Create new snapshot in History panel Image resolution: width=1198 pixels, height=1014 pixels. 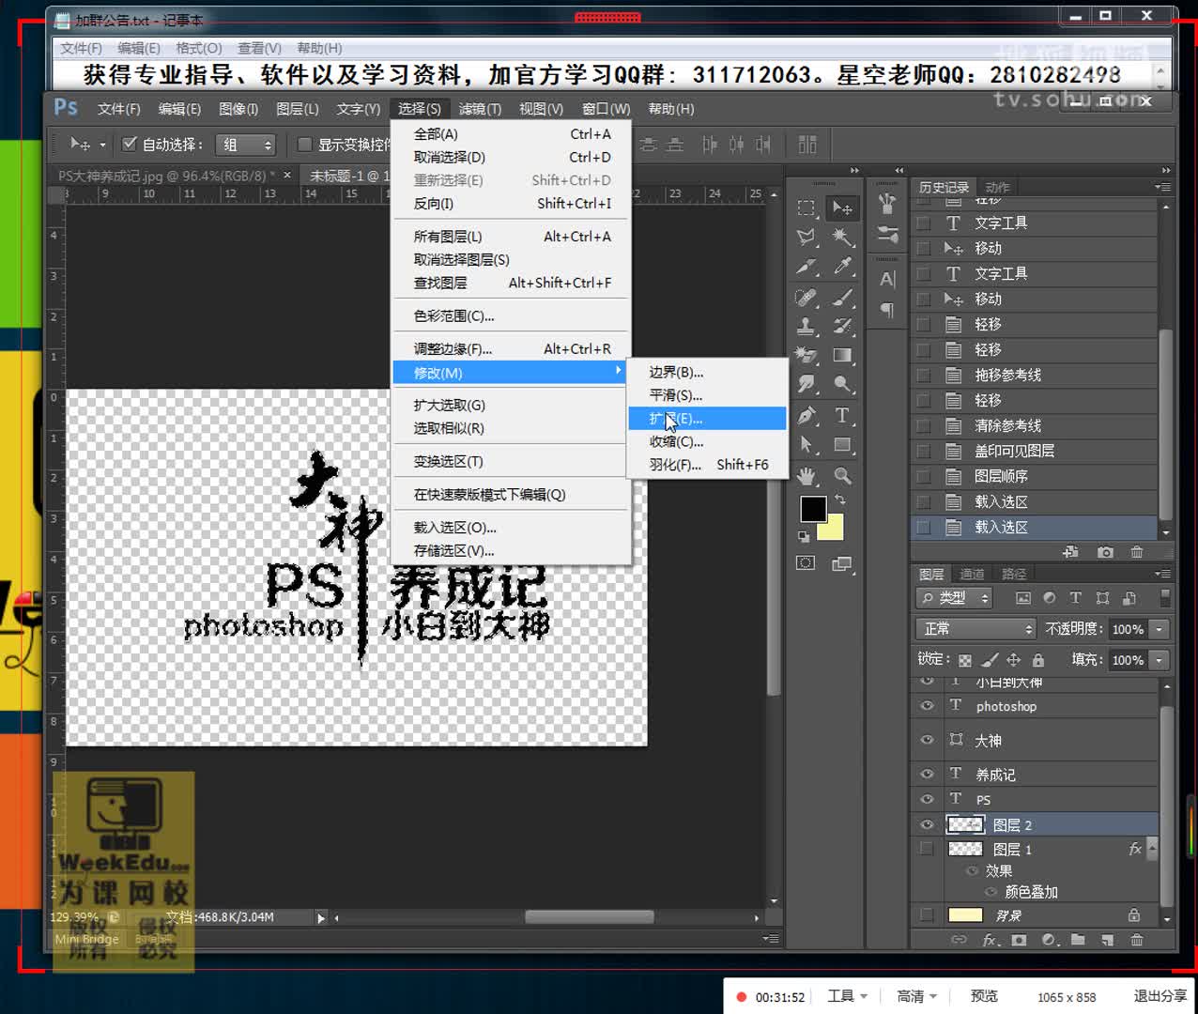(x=1105, y=552)
